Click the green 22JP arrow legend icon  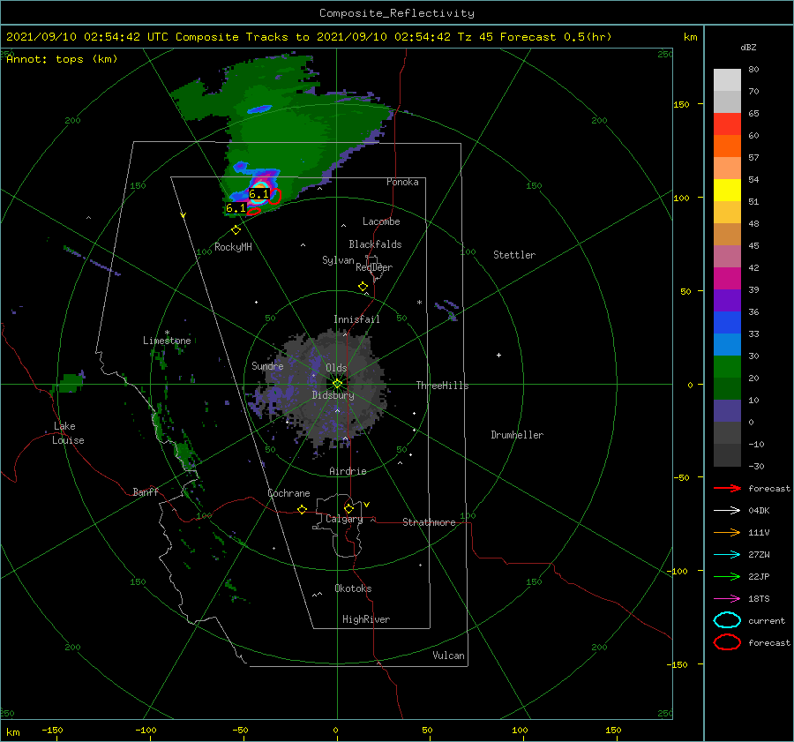pos(727,576)
